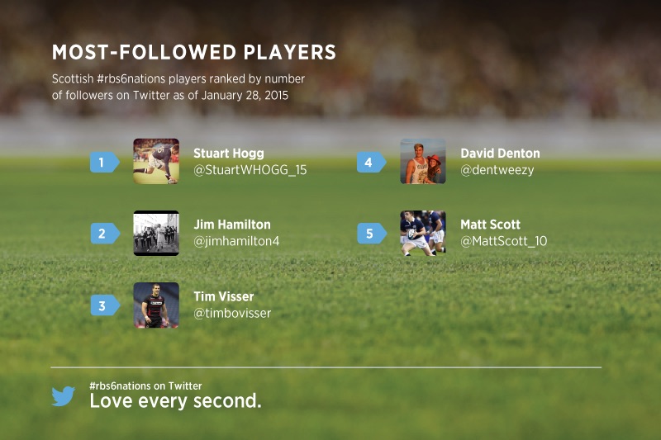This screenshot has height=440, width=661.
Task: Click the number 5 rank badge
Action: pos(370,234)
